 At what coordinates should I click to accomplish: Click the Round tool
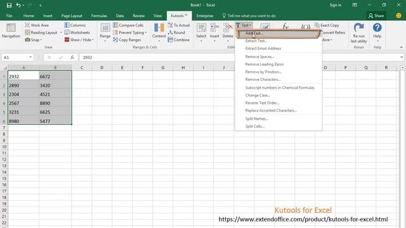click(176, 32)
